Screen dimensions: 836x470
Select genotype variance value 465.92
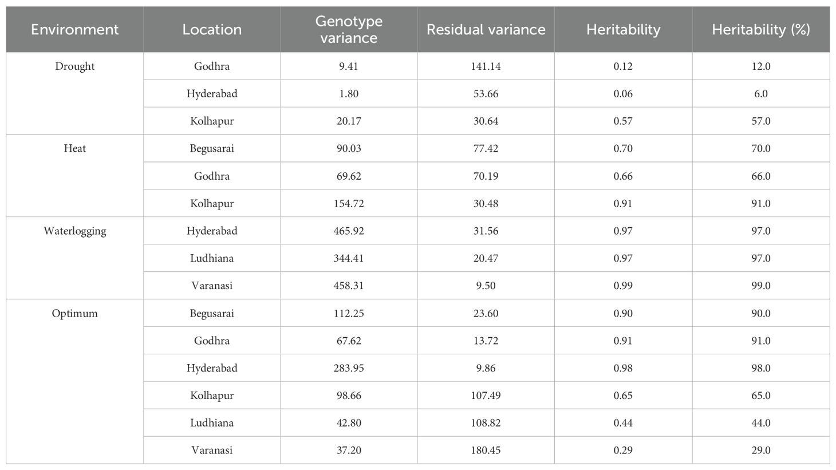pos(349,231)
